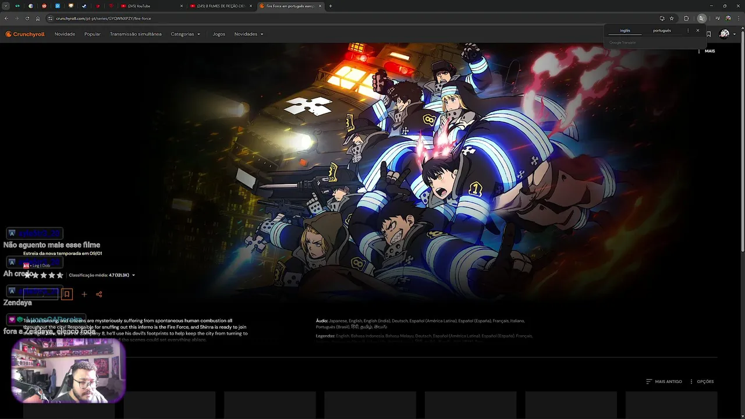745x419 pixels.
Task: Close the Google Translate popup
Action: (698, 30)
